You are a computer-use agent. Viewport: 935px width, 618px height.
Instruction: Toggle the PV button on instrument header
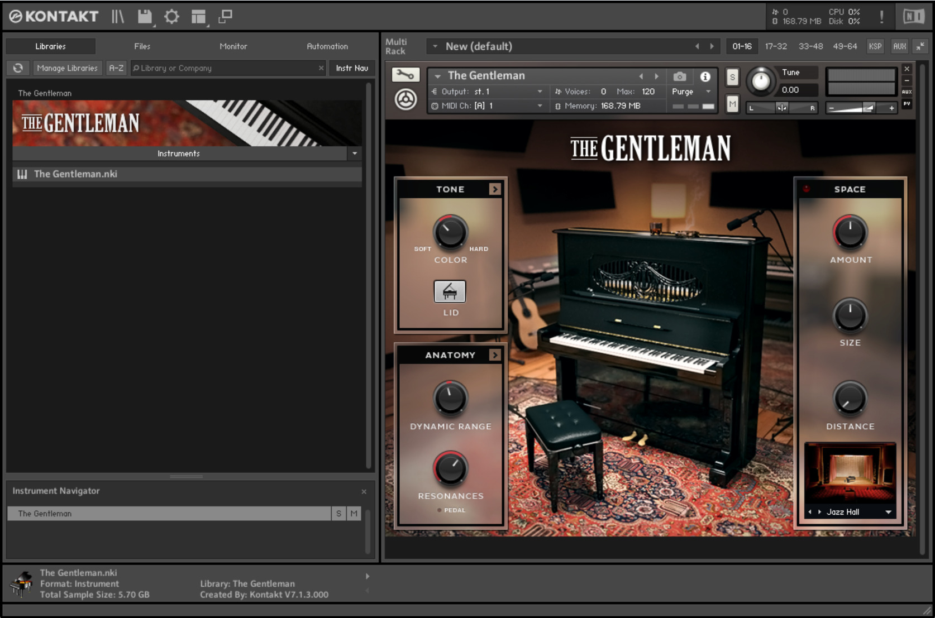click(x=907, y=104)
